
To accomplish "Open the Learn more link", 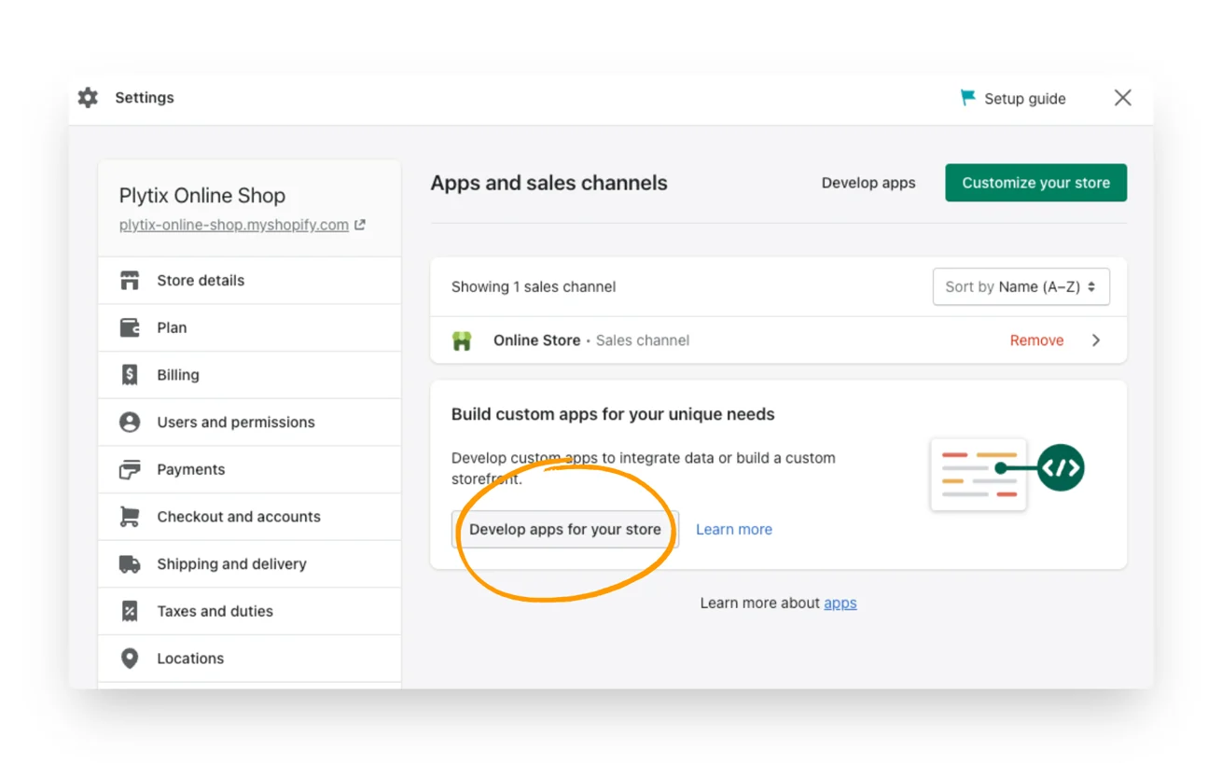I will [734, 529].
